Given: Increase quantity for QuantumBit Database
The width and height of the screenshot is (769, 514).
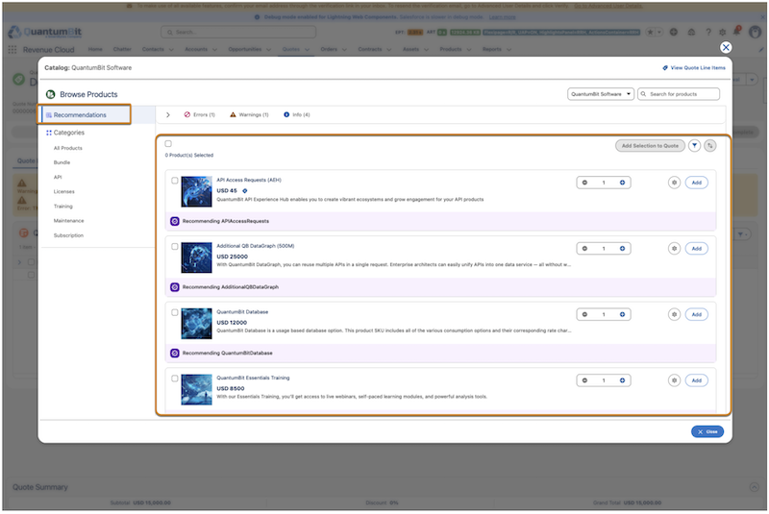Looking at the screenshot, I should 622,315.
